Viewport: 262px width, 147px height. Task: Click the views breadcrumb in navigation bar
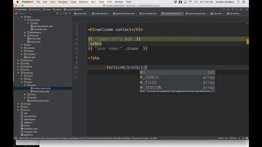tap(47, 9)
